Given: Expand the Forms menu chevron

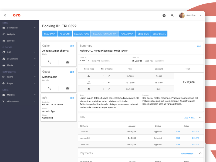Looking at the screenshot, I should (35, 77).
